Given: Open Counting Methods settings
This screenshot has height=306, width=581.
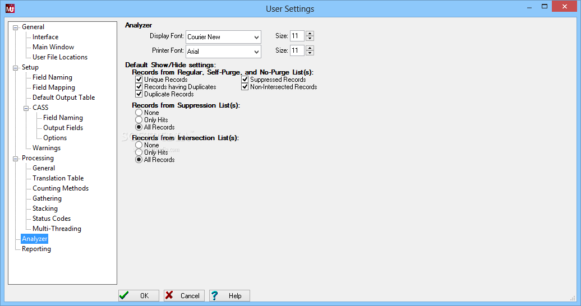Looking at the screenshot, I should point(61,188).
